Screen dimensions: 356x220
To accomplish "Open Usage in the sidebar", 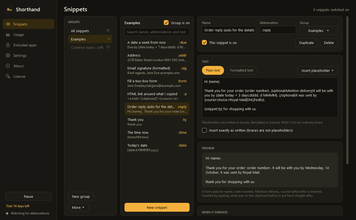I will pyautogui.click(x=29, y=35).
